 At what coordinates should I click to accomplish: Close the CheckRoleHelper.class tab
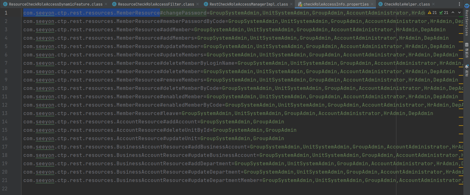433,4
